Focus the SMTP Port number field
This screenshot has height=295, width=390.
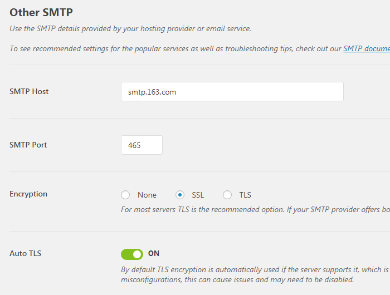point(142,145)
